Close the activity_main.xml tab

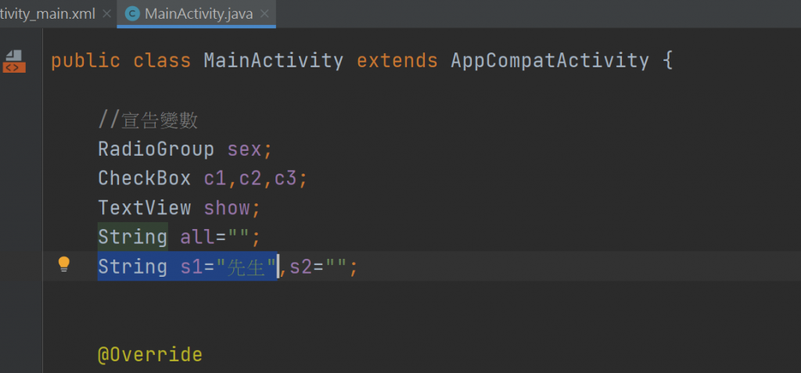106,14
